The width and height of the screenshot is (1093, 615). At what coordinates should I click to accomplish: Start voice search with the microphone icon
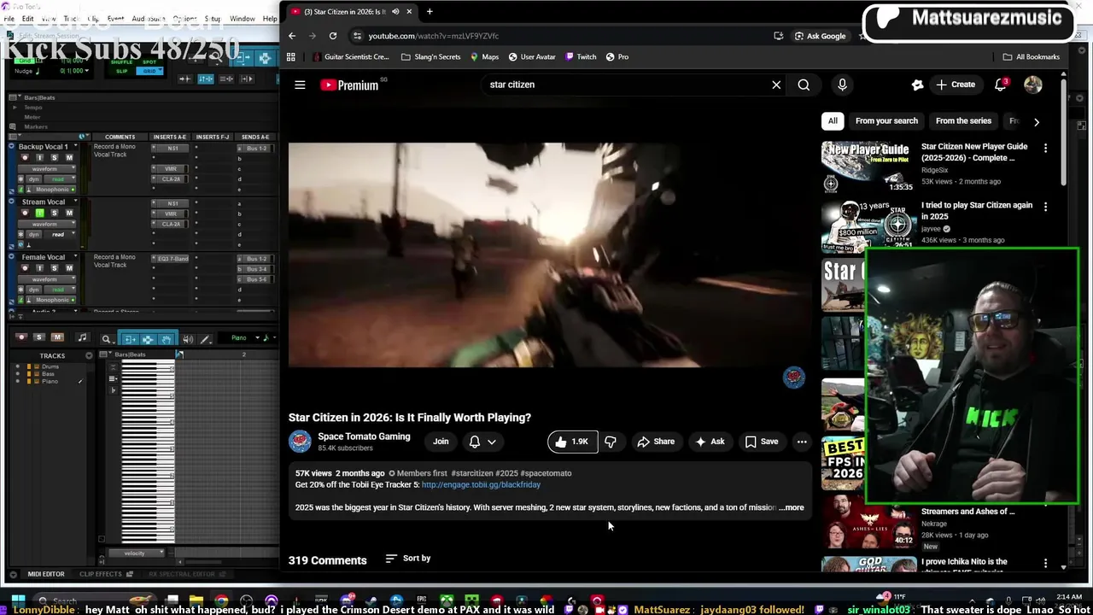click(x=842, y=85)
